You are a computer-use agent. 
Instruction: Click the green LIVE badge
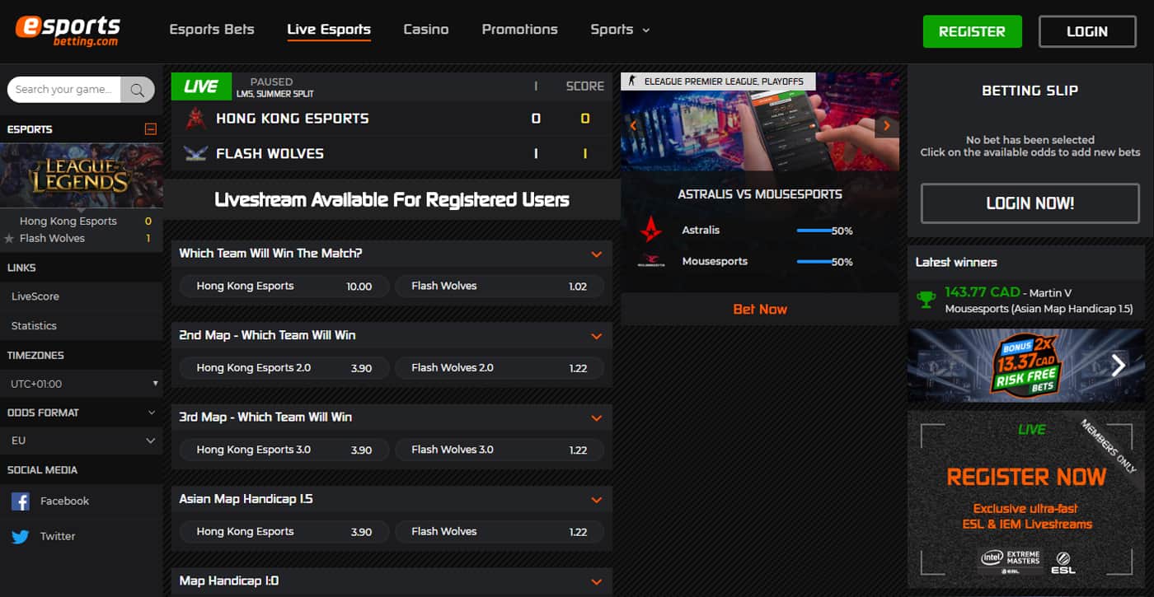coord(201,86)
